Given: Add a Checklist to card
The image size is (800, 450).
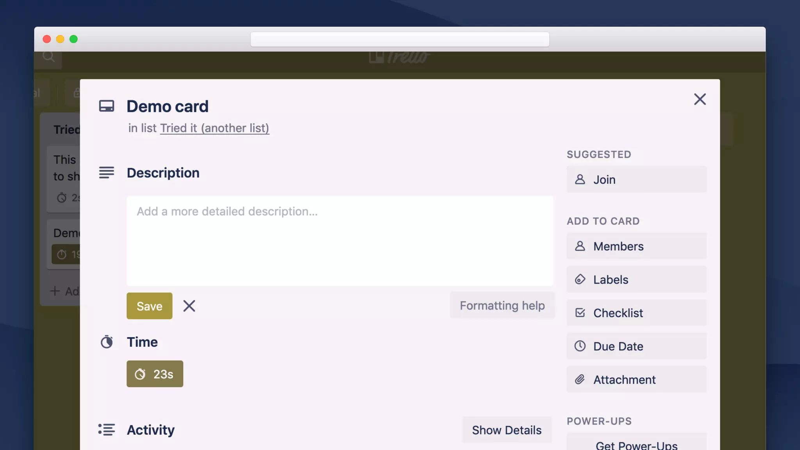Looking at the screenshot, I should point(636,312).
